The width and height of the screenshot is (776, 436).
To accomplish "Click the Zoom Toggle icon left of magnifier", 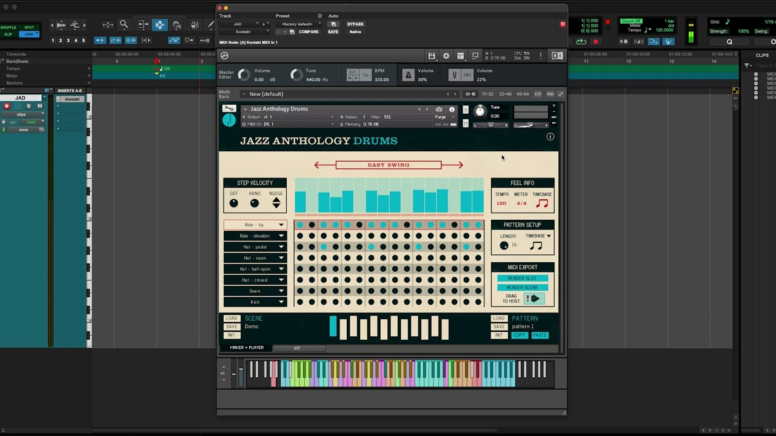I will (108, 25).
